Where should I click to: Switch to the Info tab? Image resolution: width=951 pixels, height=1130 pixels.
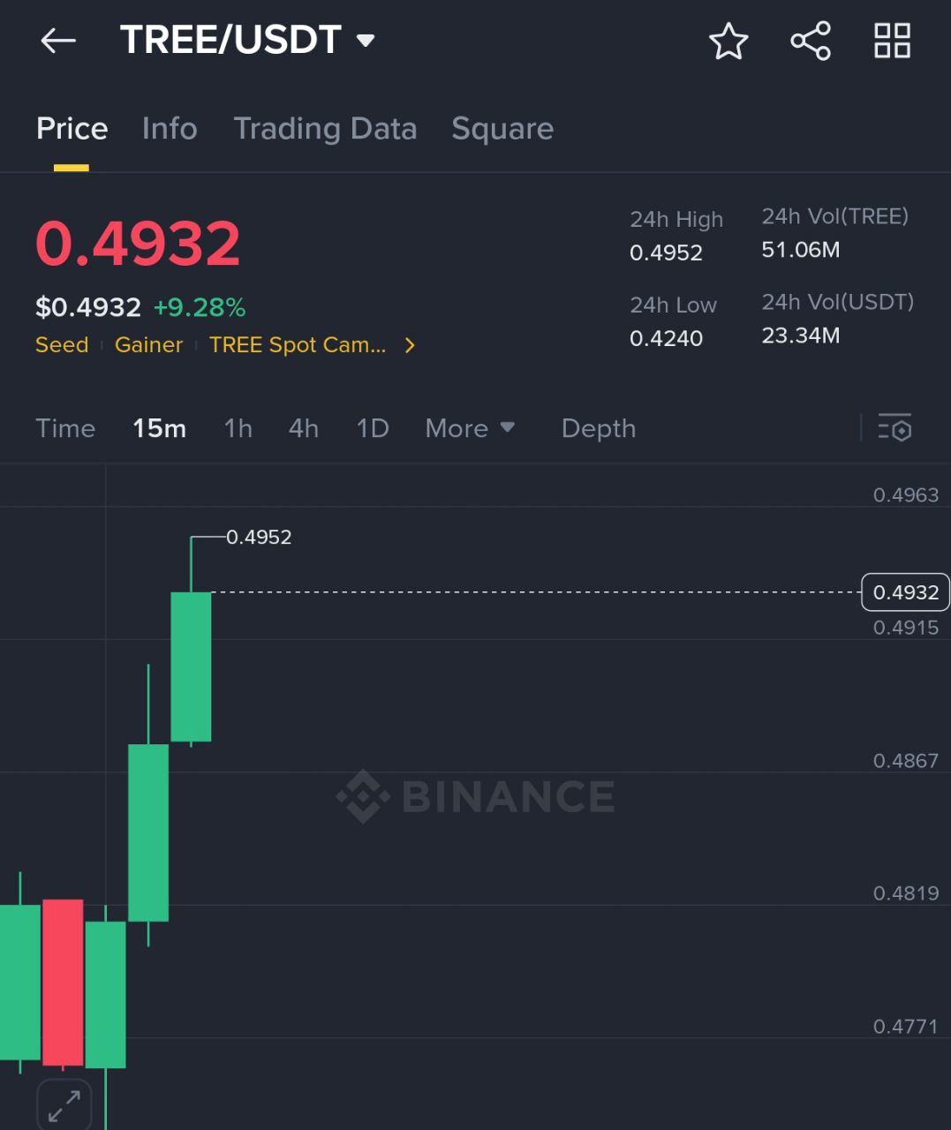tap(170, 129)
